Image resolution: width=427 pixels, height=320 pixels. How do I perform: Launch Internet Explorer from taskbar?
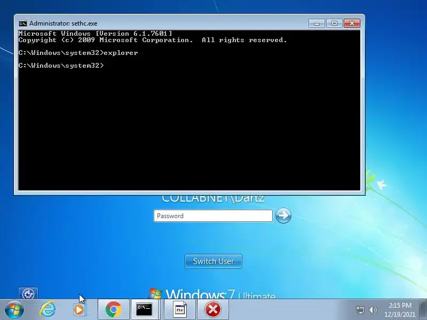pyautogui.click(x=48, y=309)
